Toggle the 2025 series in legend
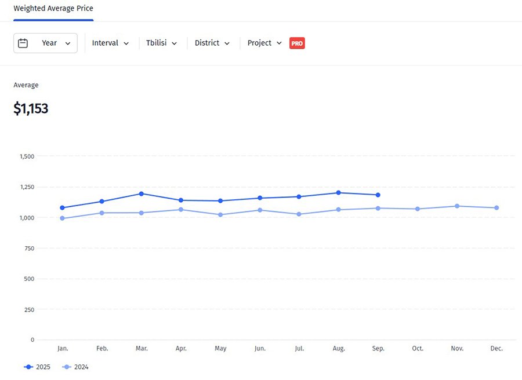 pos(38,367)
